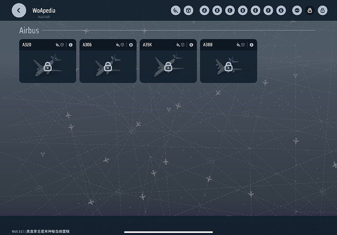Screen dimensions: 337x235
Task: Click the A35K title text
Action: (147, 44)
